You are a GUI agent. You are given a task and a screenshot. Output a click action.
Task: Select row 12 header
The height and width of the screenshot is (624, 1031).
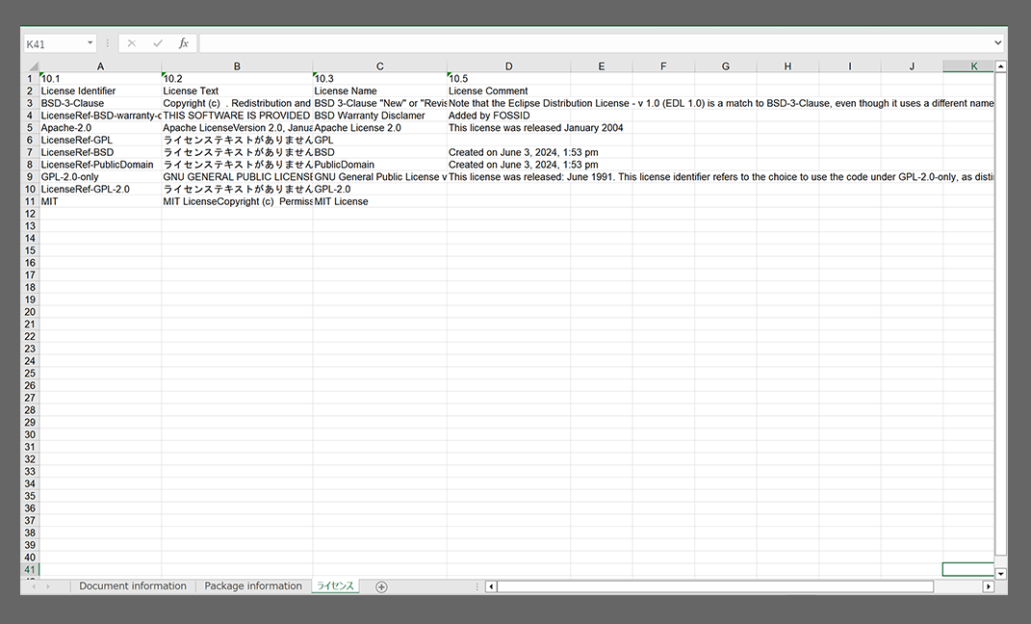[x=30, y=214]
